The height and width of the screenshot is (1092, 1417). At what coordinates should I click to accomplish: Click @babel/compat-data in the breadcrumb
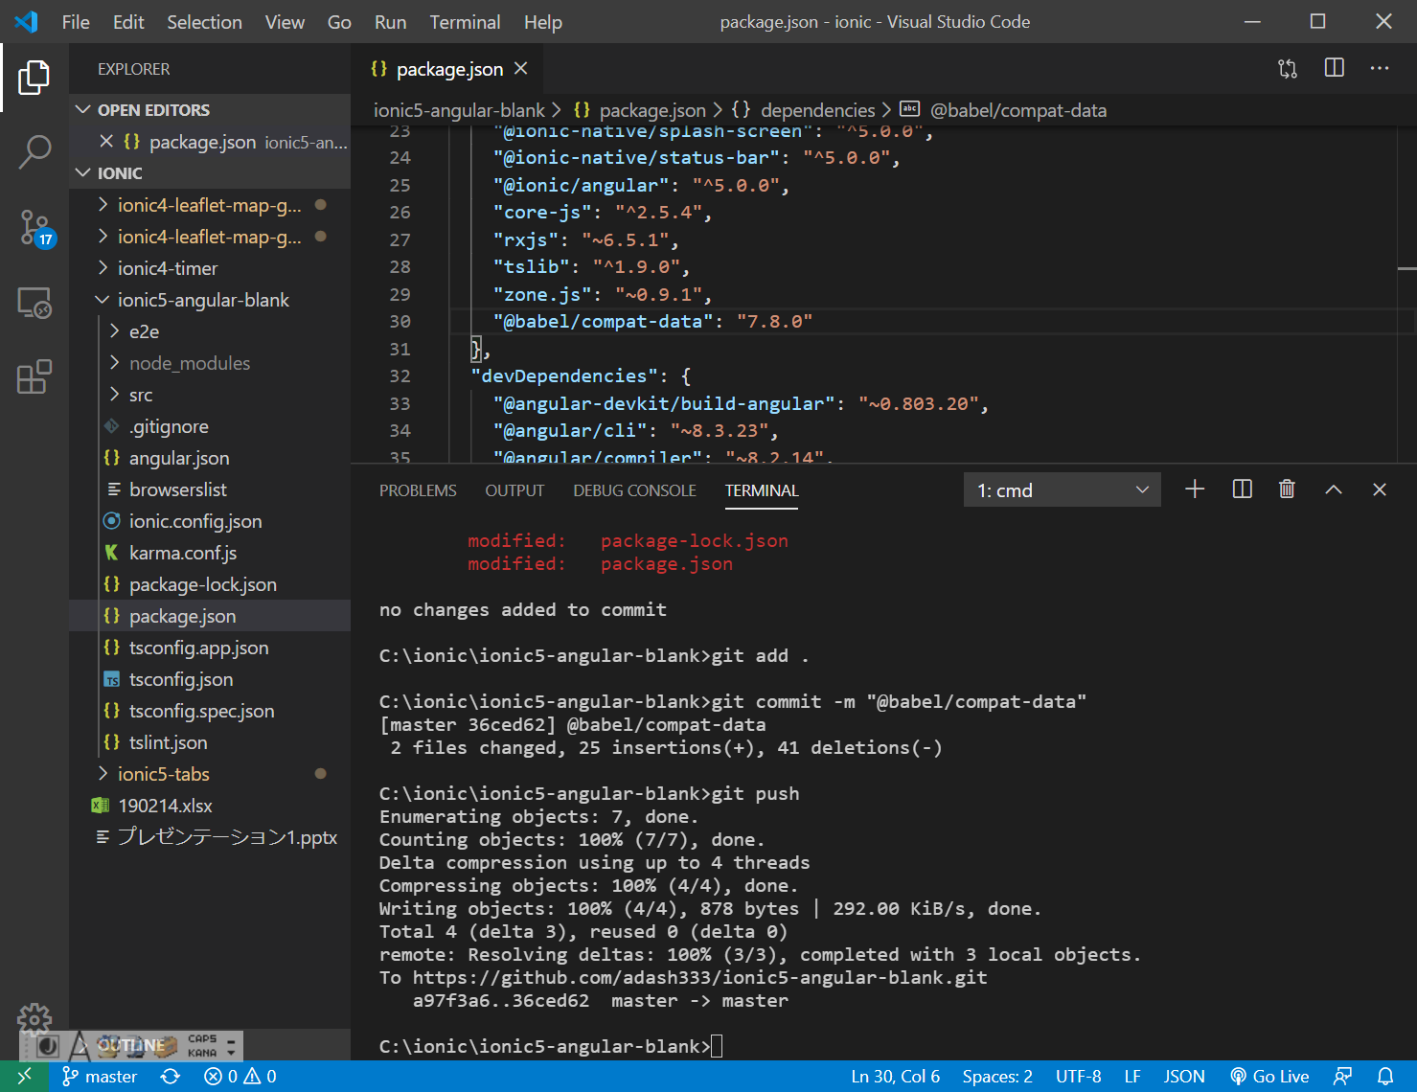(1017, 110)
